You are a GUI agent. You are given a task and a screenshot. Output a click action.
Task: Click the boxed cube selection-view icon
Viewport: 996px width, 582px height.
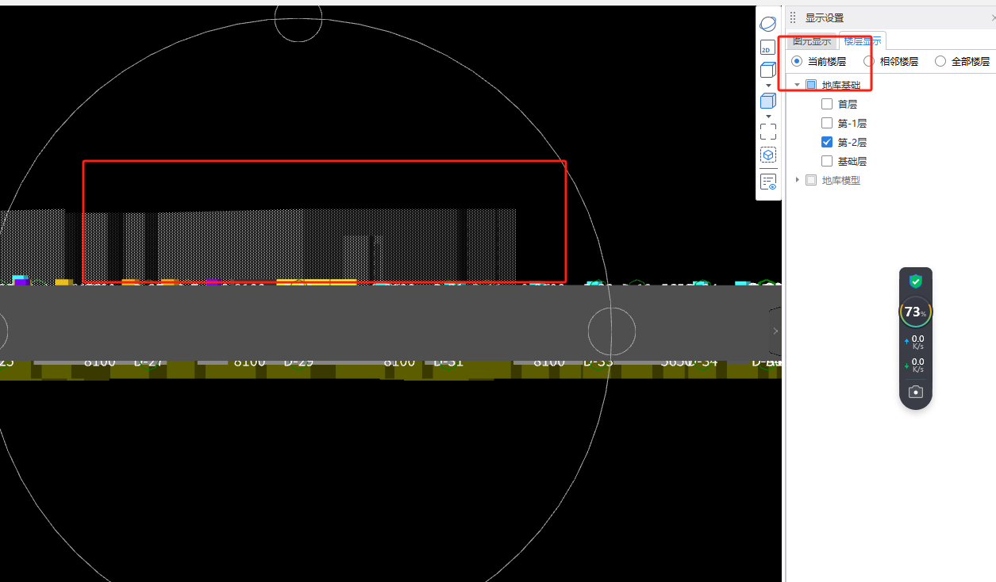pyautogui.click(x=768, y=155)
